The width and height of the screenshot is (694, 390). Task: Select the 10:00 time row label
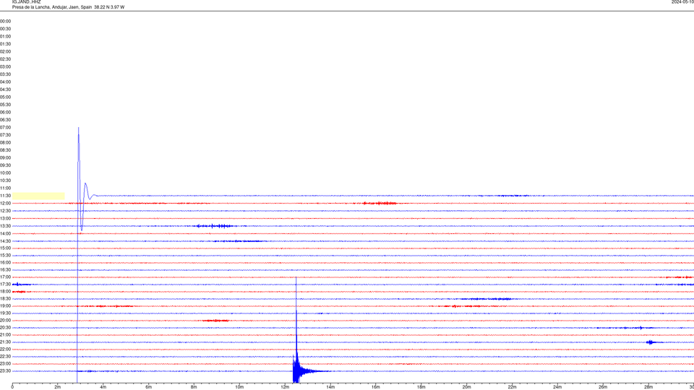click(x=5, y=173)
